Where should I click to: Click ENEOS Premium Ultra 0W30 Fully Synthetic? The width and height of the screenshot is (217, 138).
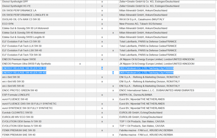point(27,64)
